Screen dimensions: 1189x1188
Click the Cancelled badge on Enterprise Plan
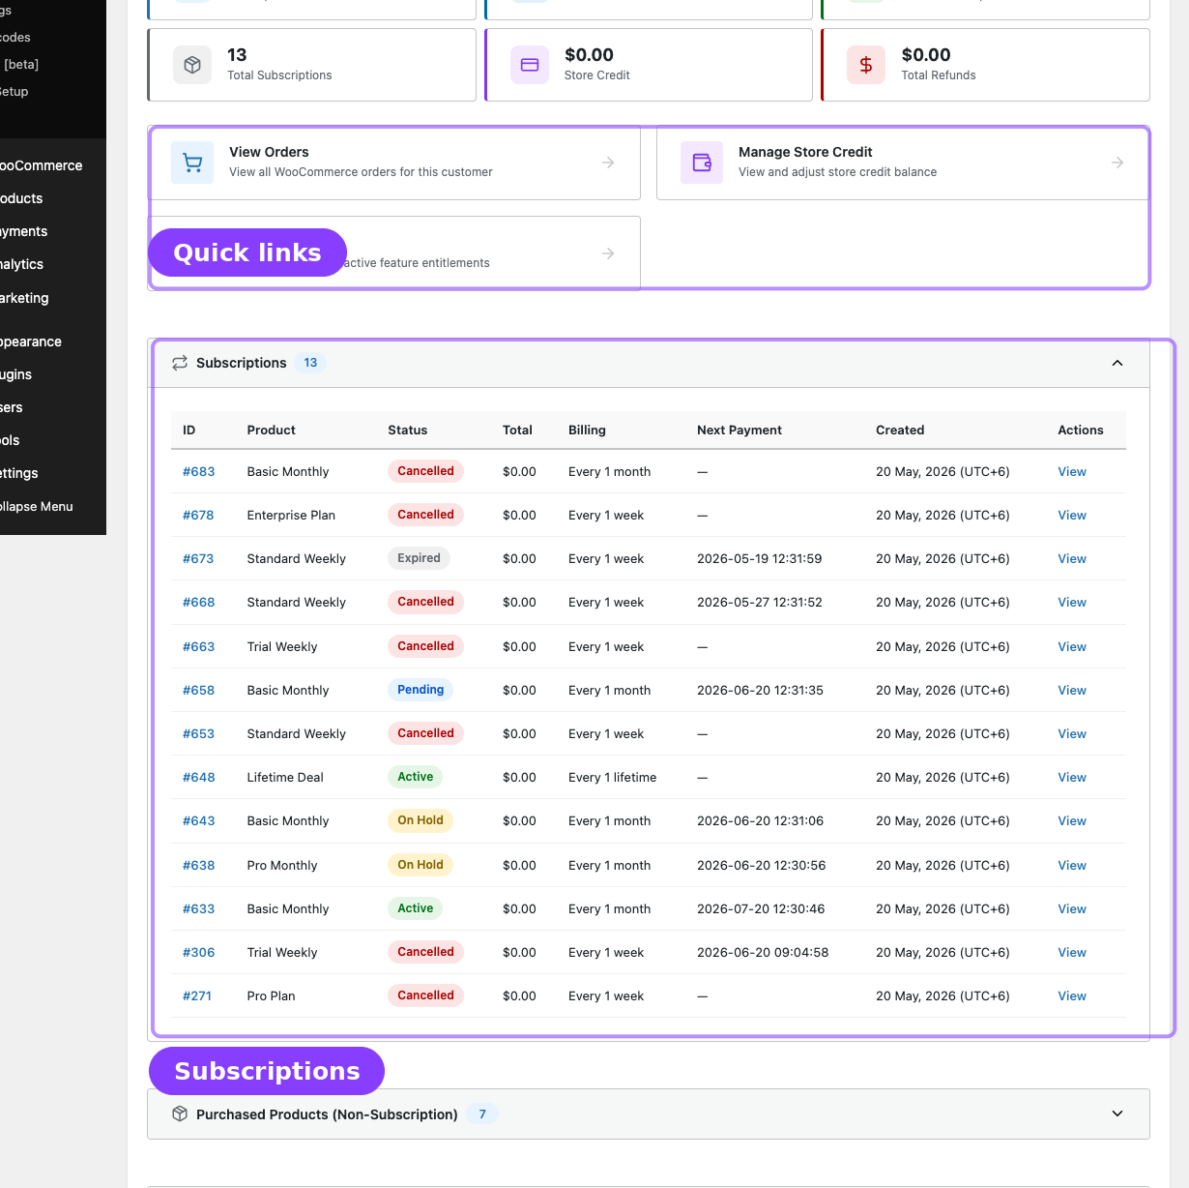coord(425,515)
